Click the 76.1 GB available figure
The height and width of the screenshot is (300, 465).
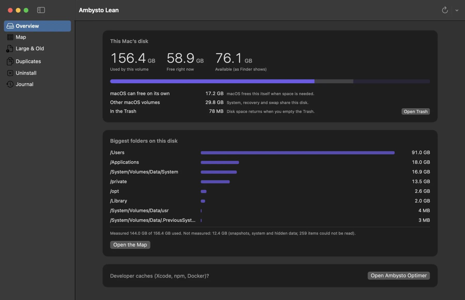pyautogui.click(x=234, y=58)
